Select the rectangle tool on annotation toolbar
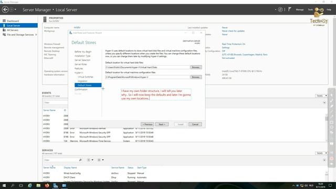This screenshot has height=189, width=336. [x=331, y=122]
